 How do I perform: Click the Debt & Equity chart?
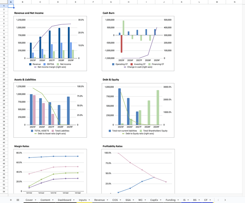pyautogui.click(x=138, y=110)
